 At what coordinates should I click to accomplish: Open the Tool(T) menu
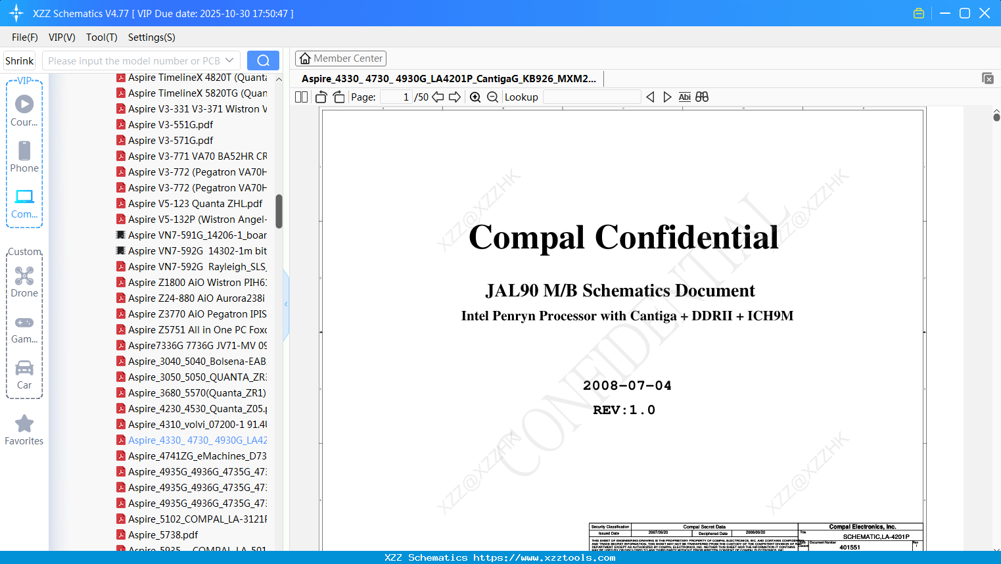click(102, 37)
